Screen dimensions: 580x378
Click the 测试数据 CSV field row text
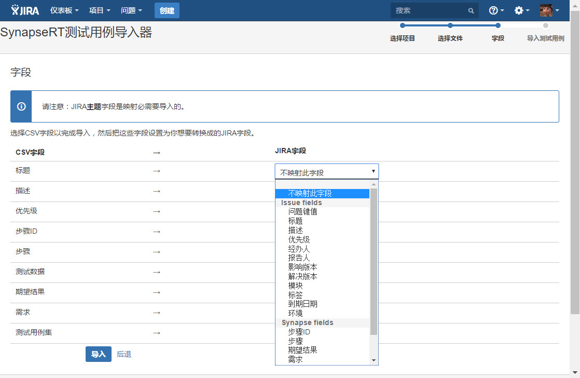tap(30, 272)
